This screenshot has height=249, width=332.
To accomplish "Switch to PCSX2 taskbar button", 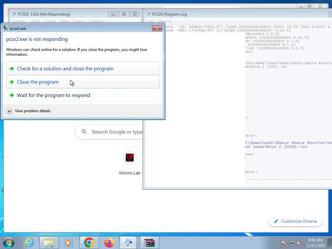I will click(128, 243).
